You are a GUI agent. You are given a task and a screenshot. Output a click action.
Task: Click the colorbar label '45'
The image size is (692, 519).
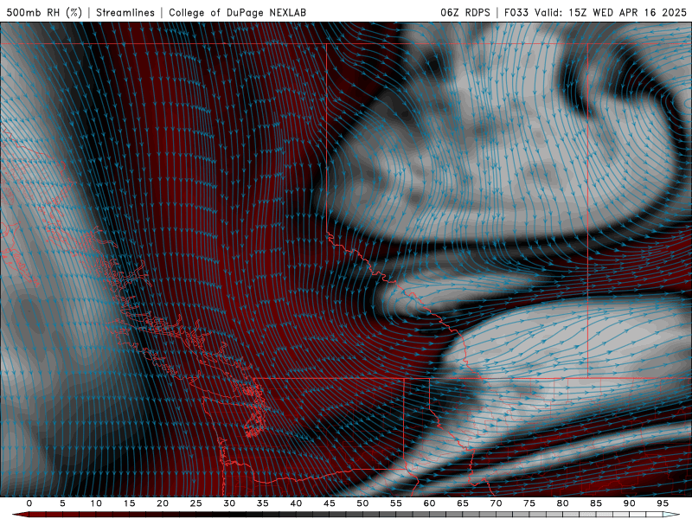tap(330, 503)
